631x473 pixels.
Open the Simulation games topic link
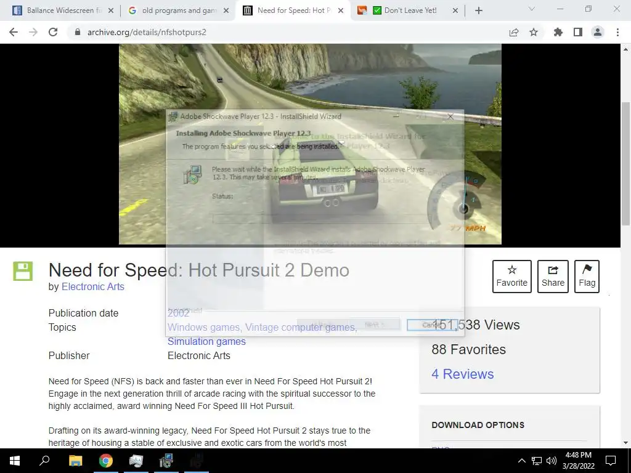206,341
